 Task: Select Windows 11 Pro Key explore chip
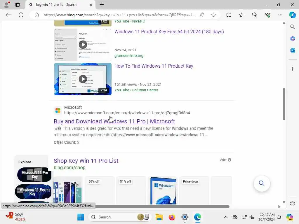coord(33,191)
